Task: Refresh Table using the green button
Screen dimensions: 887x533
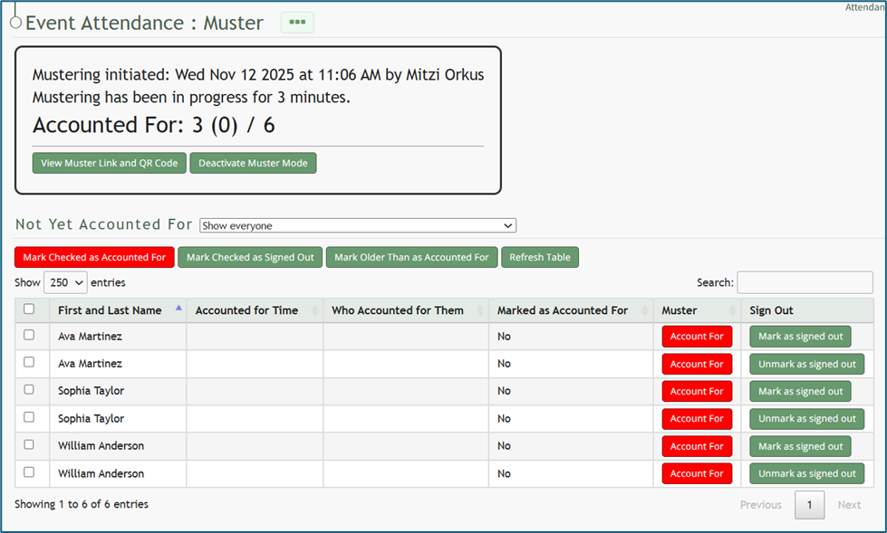Action: 540,257
